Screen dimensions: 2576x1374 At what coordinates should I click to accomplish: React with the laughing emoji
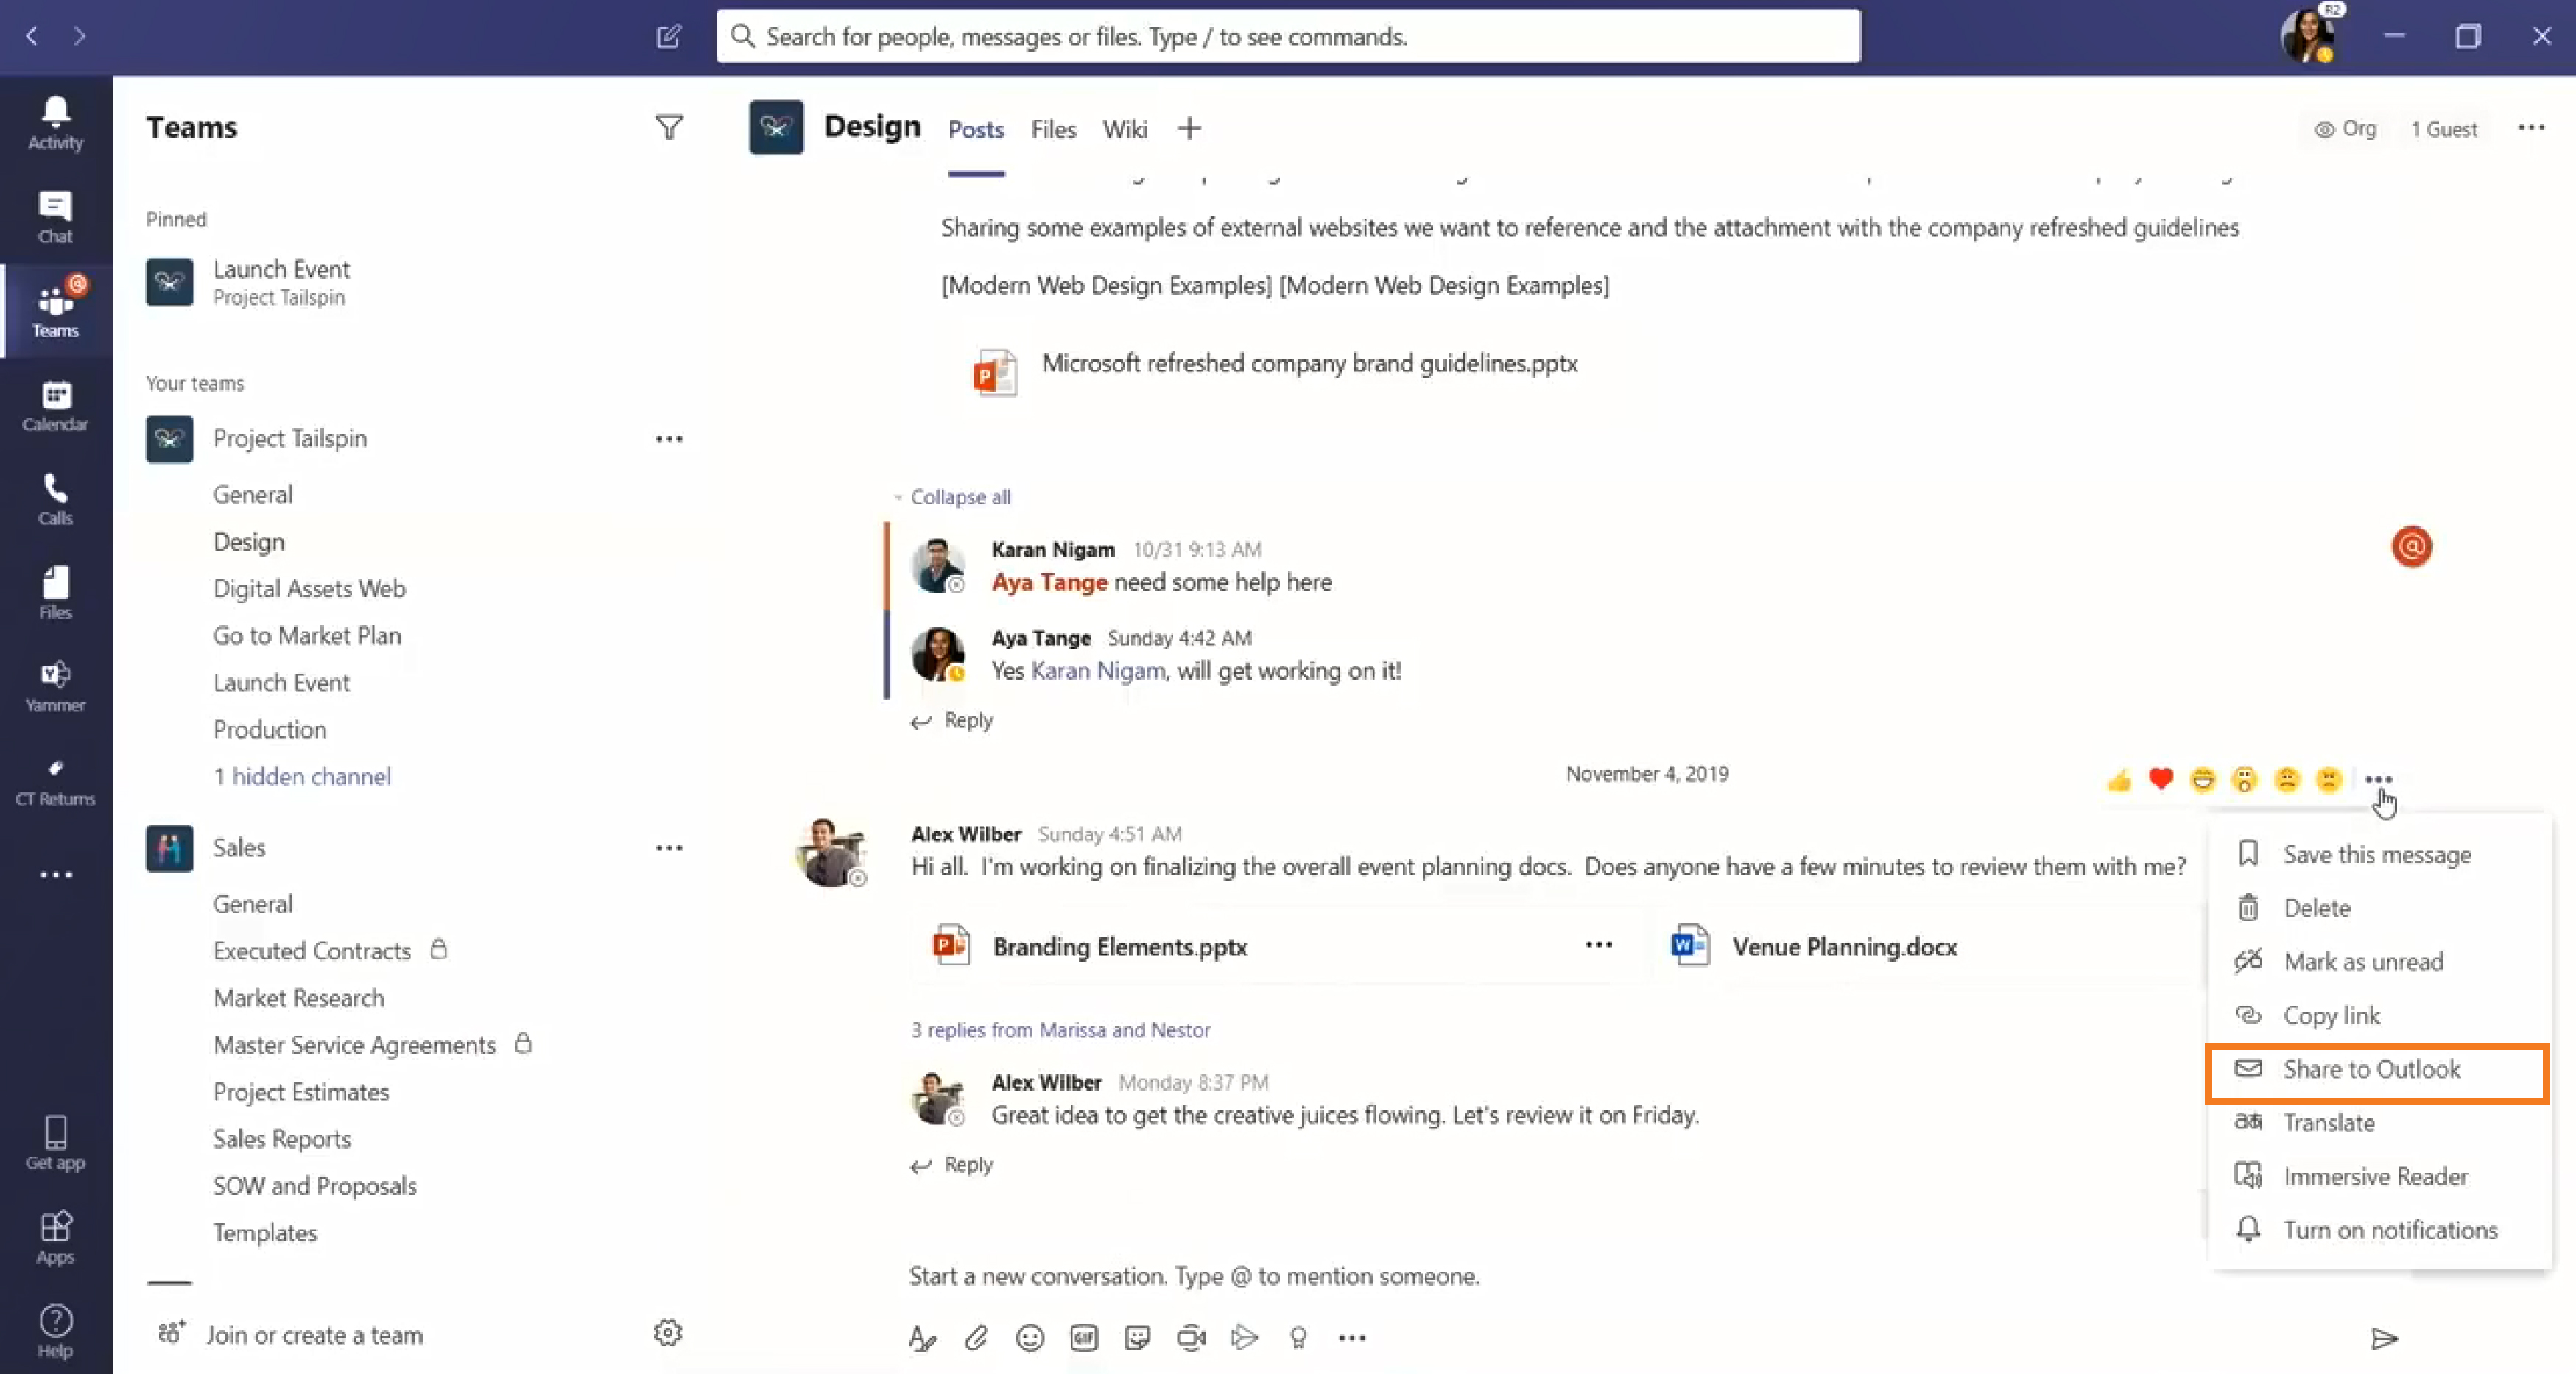click(x=2203, y=779)
